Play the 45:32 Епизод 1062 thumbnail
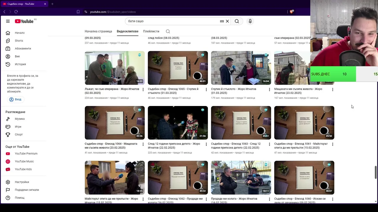 coord(178,178)
